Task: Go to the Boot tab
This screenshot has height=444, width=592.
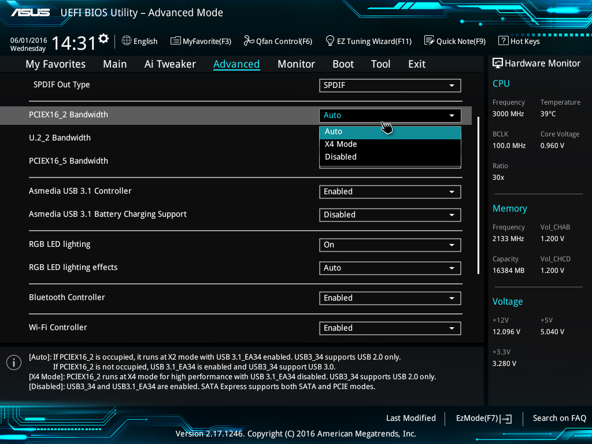Action: click(x=343, y=64)
